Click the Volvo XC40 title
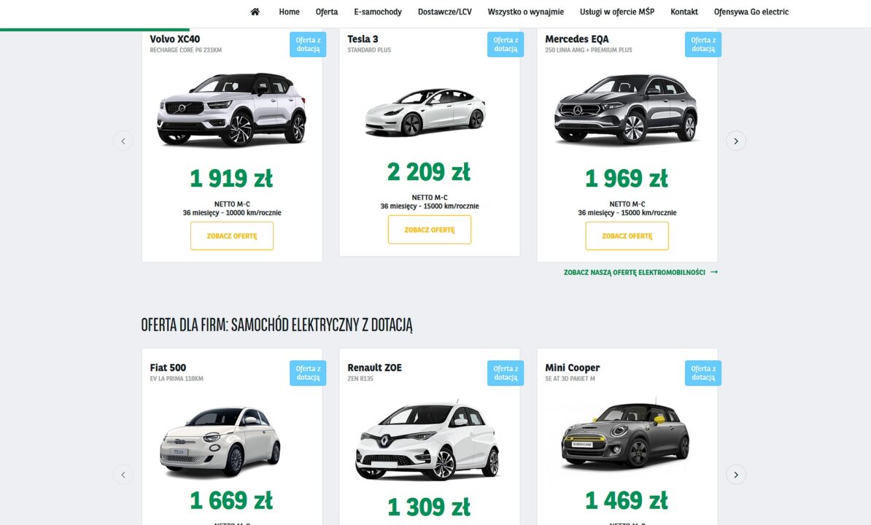Viewport: 871px width, 525px height. pyautogui.click(x=175, y=39)
